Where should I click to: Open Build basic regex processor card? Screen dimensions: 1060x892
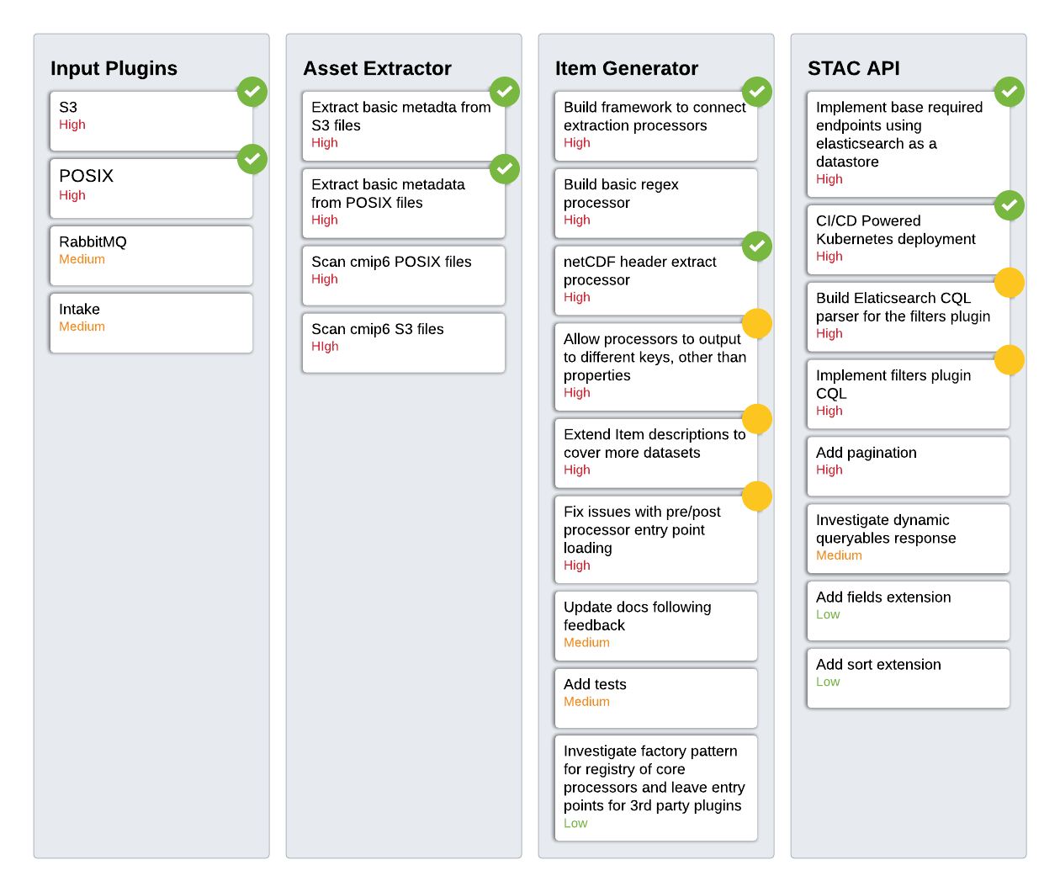(x=656, y=204)
